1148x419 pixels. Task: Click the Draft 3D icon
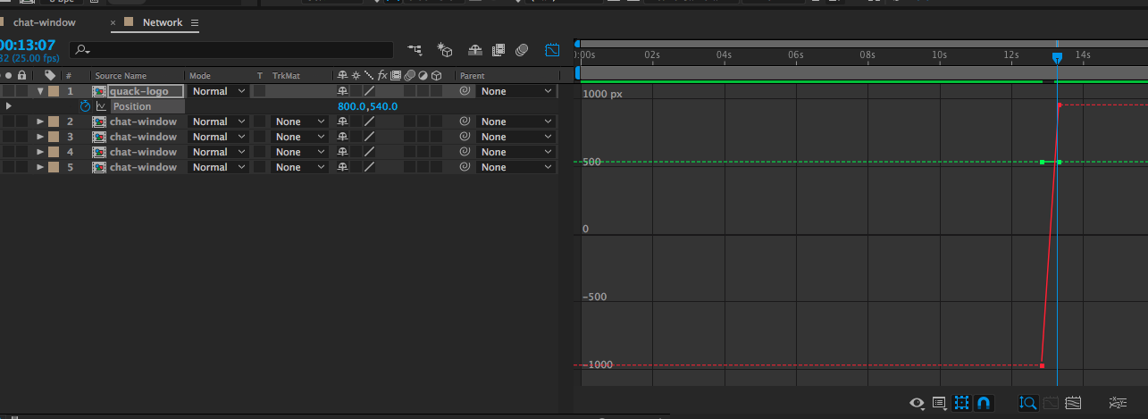tap(445, 50)
